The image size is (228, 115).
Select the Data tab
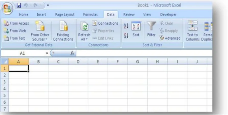(111, 14)
